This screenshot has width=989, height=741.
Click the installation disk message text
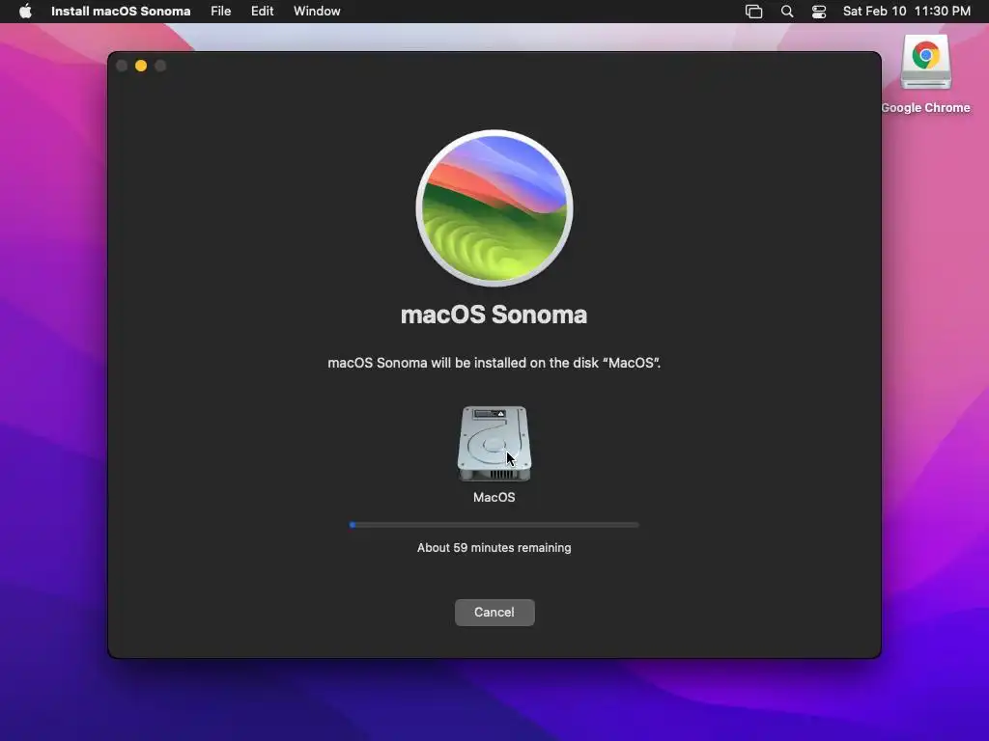pos(494,363)
